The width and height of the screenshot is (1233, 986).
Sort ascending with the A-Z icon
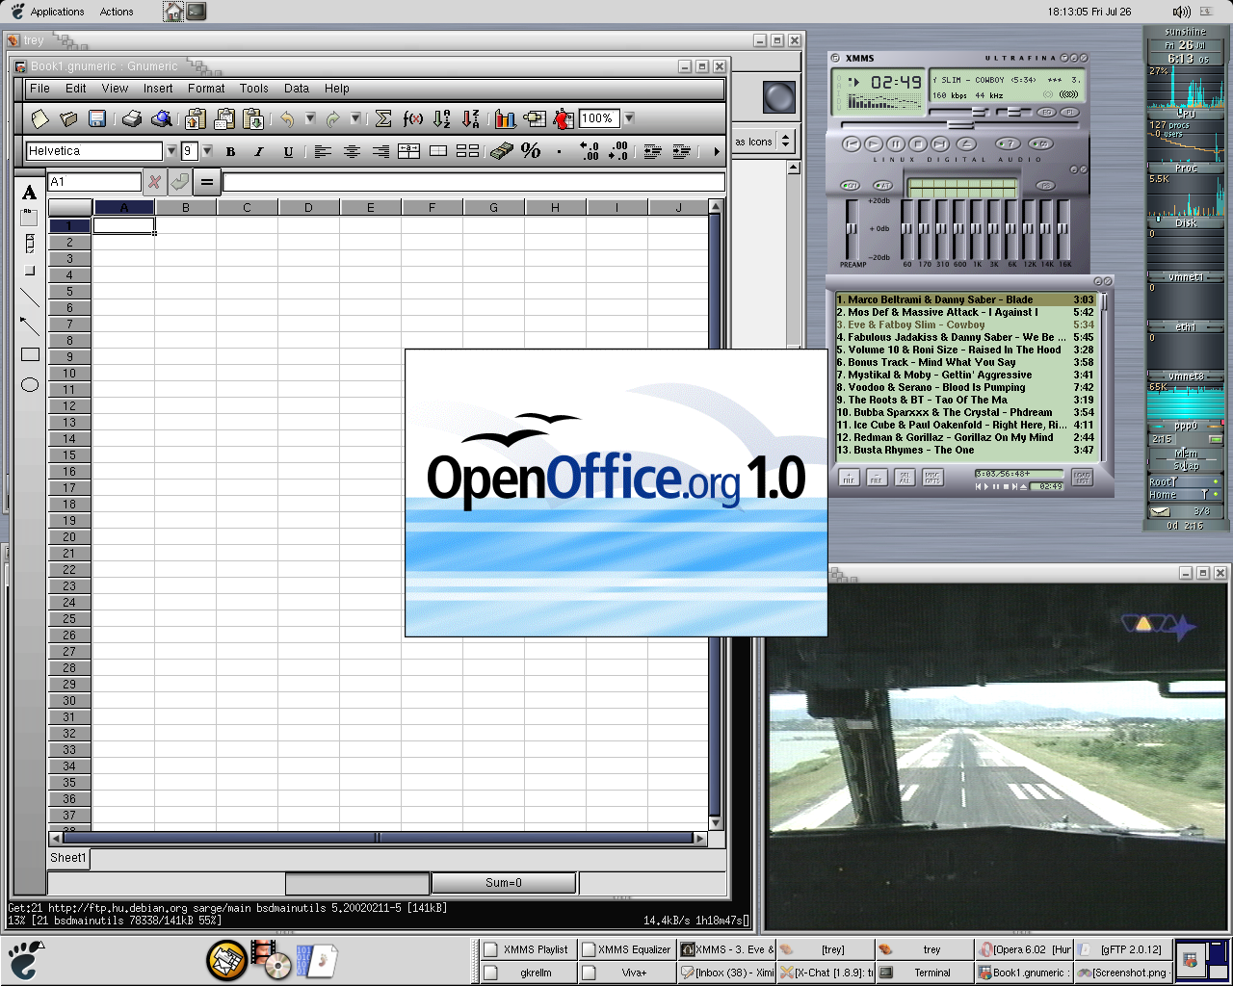(441, 118)
